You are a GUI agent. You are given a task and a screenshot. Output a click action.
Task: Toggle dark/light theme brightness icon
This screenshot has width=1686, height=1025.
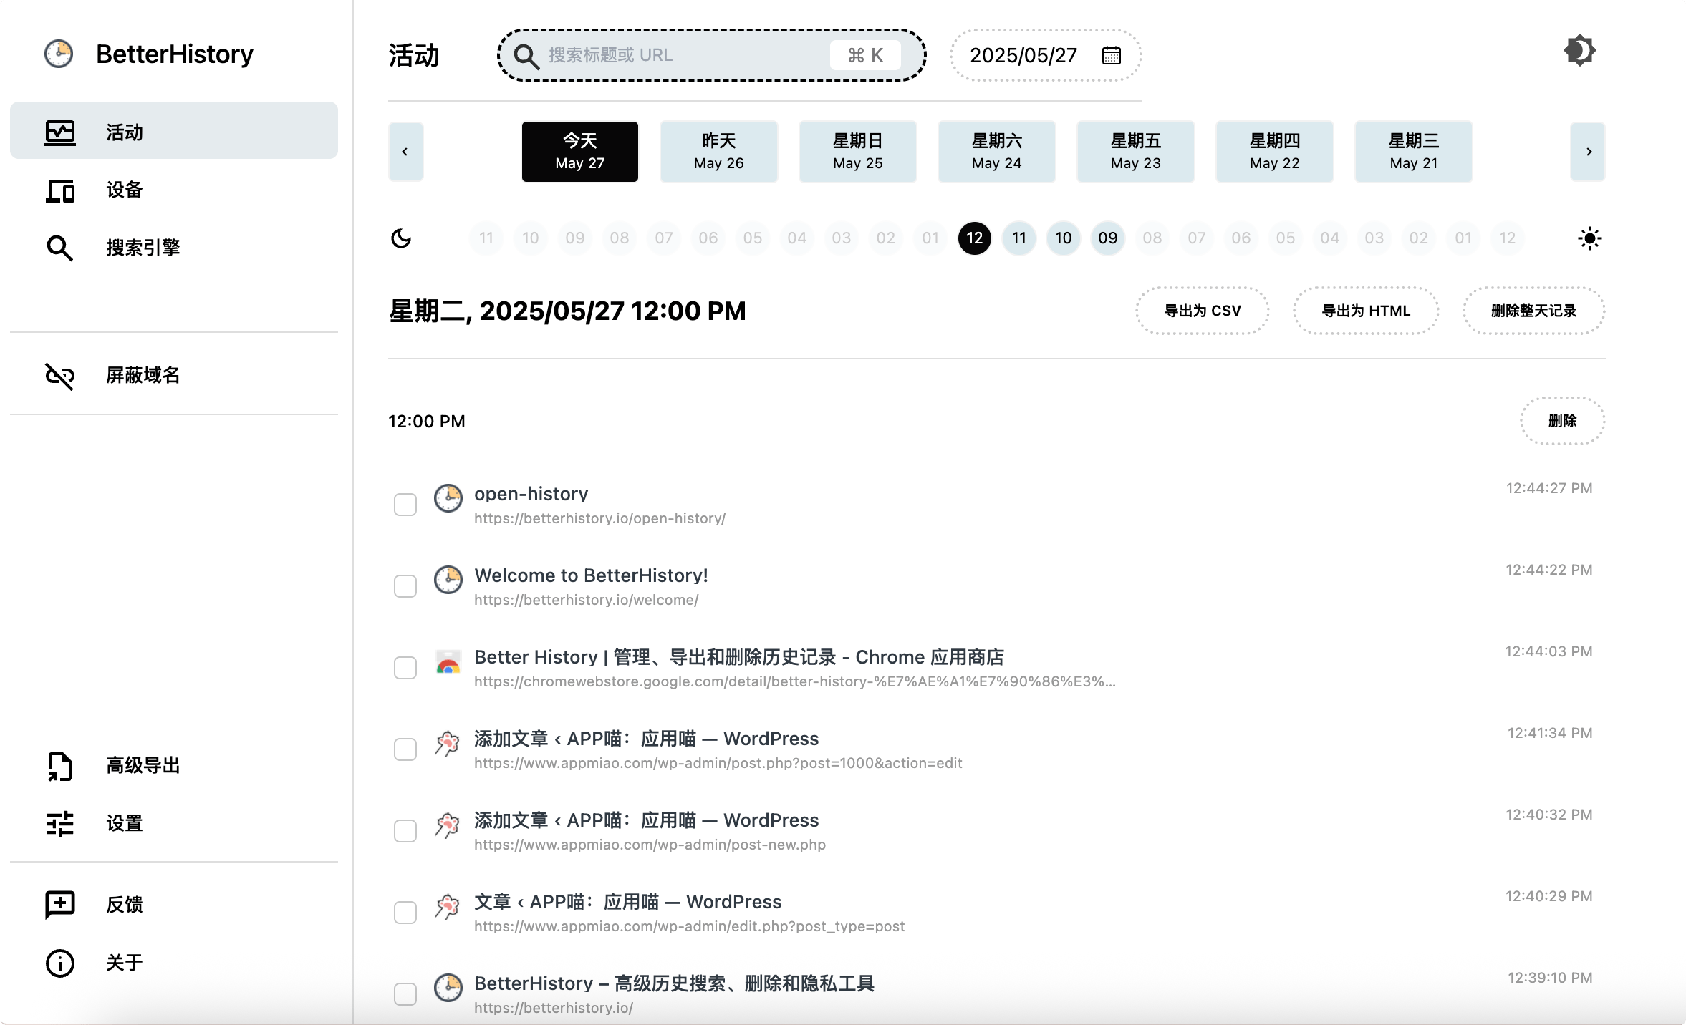coord(1579,51)
